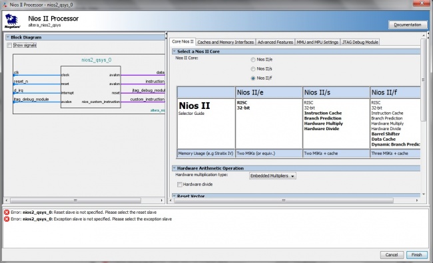Click the jtag_debug_module input signal label

pyautogui.click(x=31, y=99)
